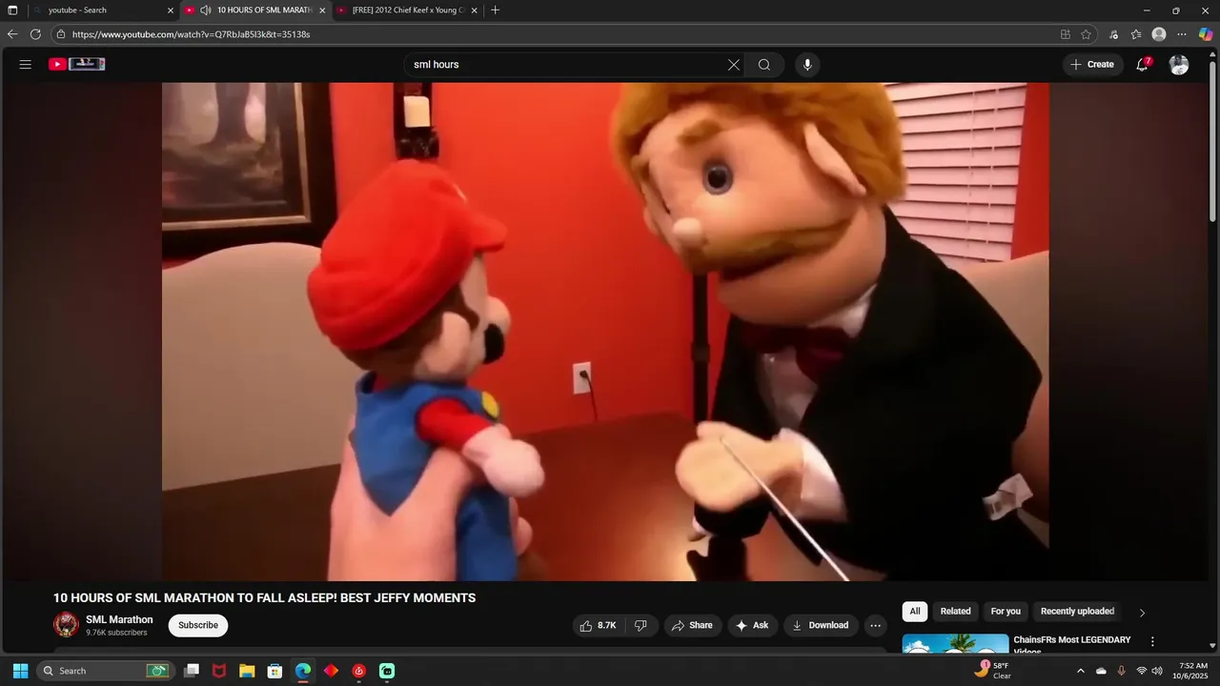Show more filter chips with right arrow

[1142, 613]
